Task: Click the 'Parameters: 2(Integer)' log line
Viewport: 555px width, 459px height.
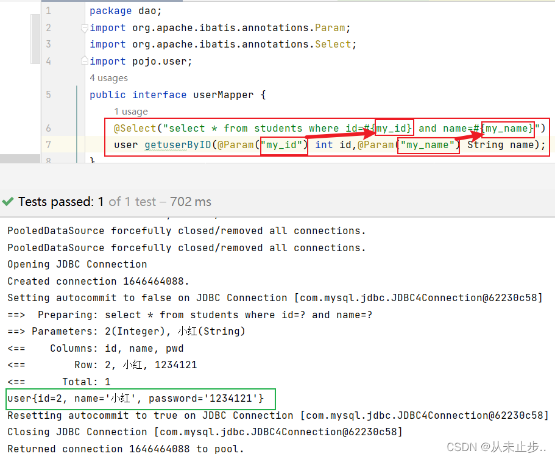Action: pos(126,331)
